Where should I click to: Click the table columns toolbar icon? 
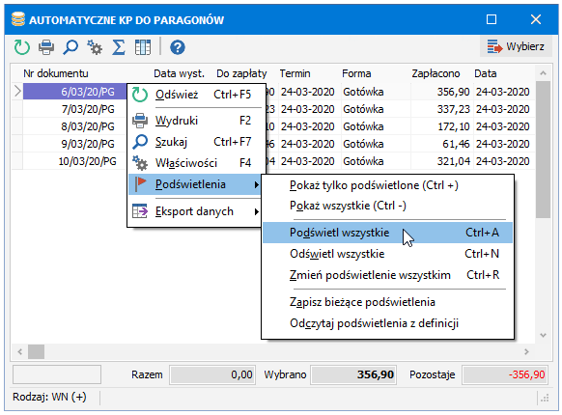point(143,47)
